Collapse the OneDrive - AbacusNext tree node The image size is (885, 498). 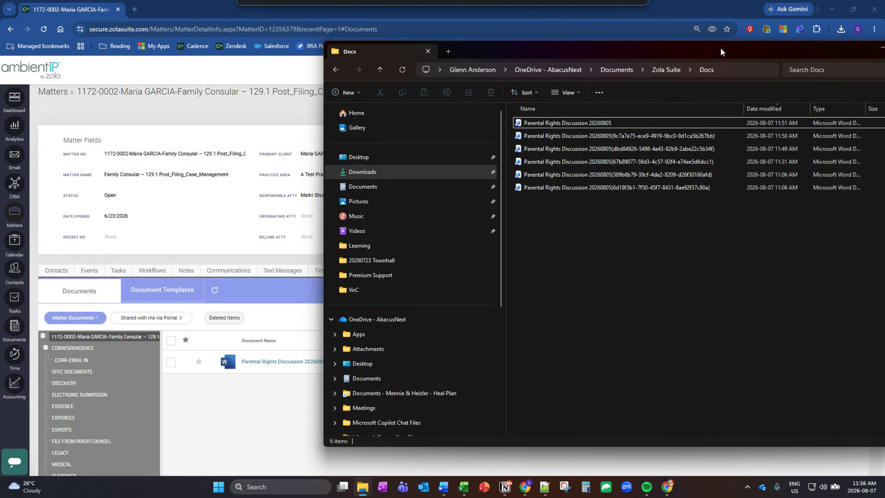pos(331,319)
